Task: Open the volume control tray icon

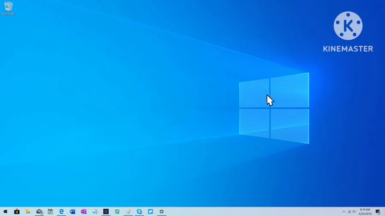Action: 354,212
